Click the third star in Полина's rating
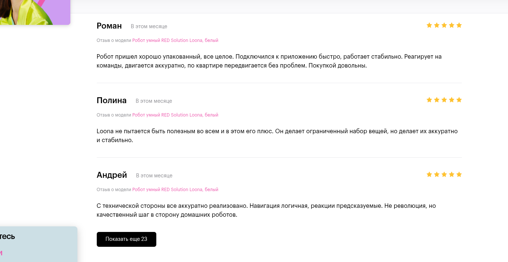 pyautogui.click(x=444, y=100)
